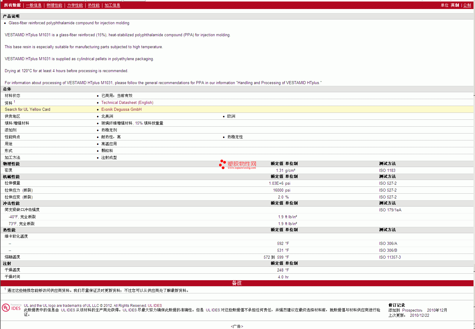Open Evonik Degussa GmbH link
Image resolution: width=475 pixels, height=329 pixels.
(121, 110)
